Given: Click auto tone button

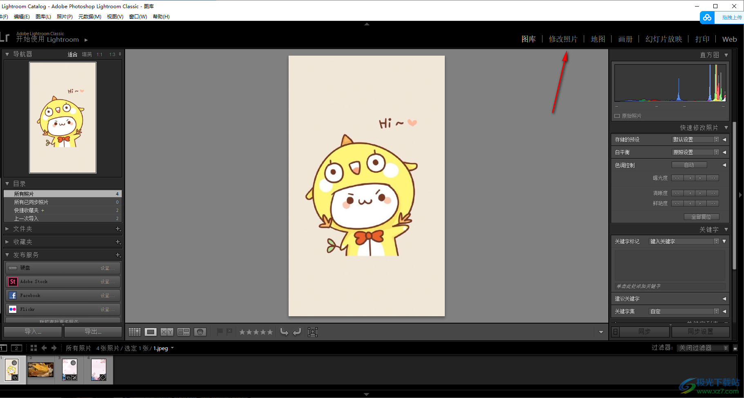Looking at the screenshot, I should [689, 165].
